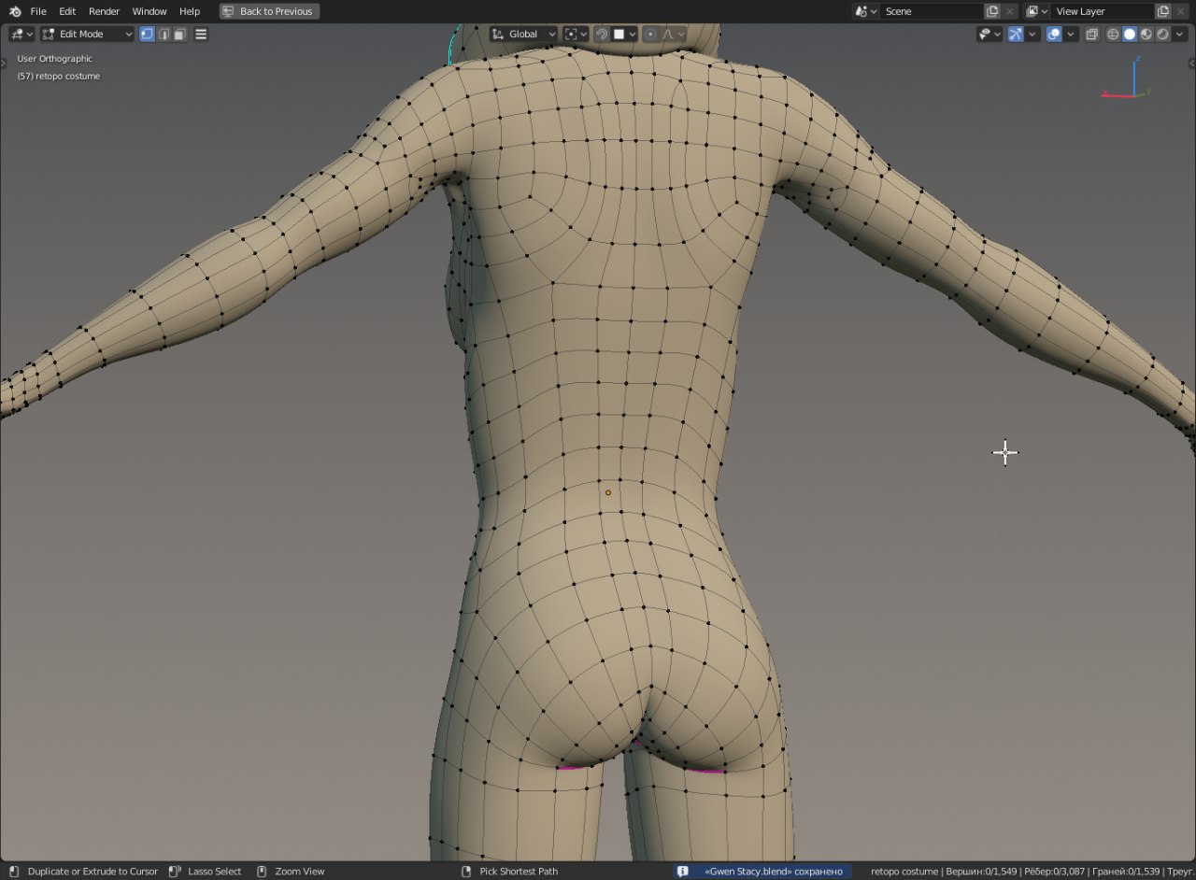Screen dimensions: 1196x880
Task: Open the editor type dropdown
Action: (21, 34)
